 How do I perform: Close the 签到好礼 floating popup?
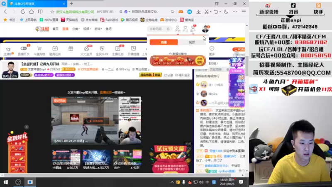[27, 127]
